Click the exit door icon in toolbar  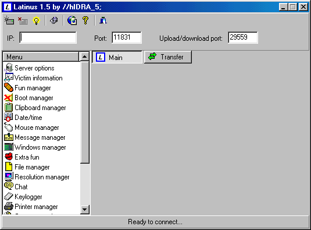tap(103, 20)
